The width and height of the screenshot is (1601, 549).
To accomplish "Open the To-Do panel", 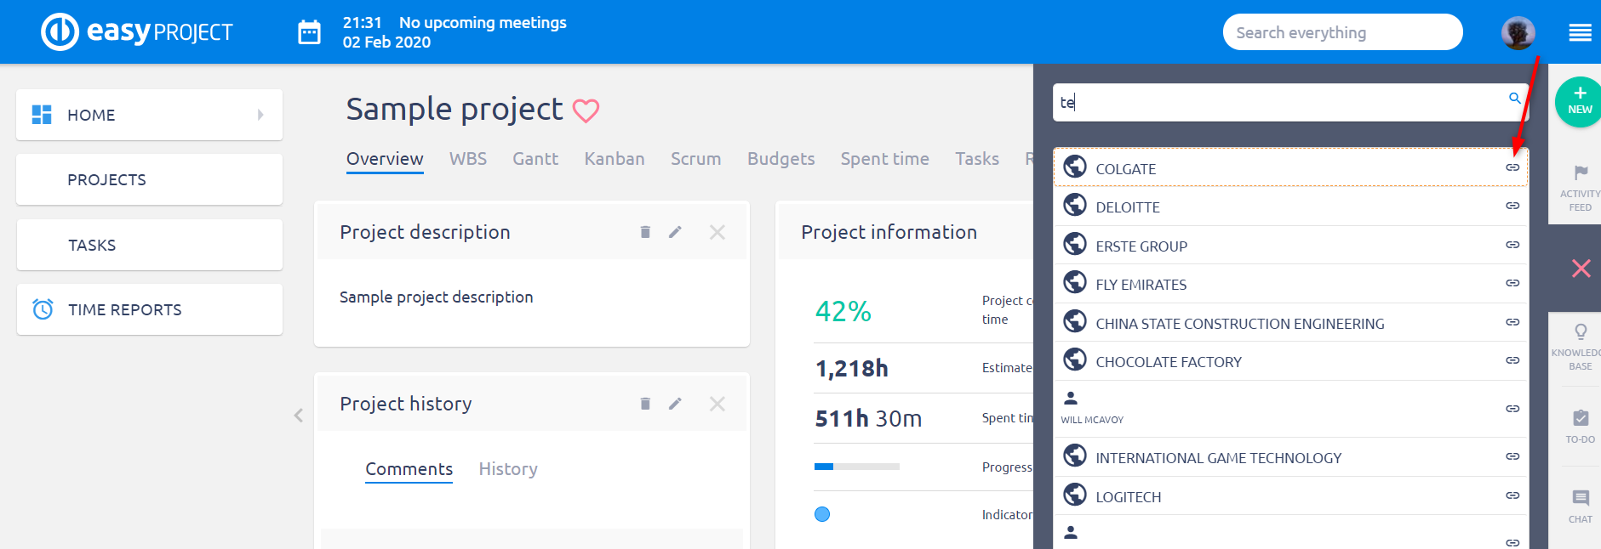I will coord(1580,427).
